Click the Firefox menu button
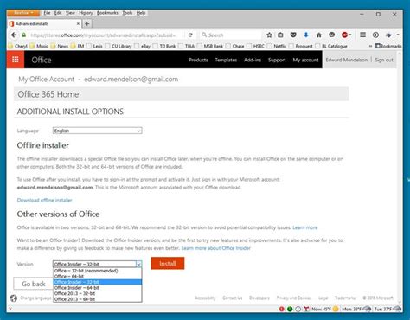The height and width of the screenshot is (320, 410). [x=24, y=13]
